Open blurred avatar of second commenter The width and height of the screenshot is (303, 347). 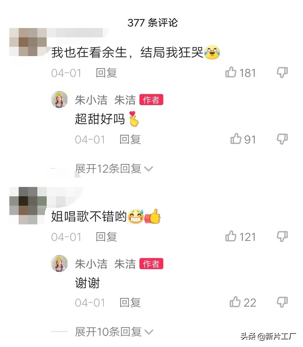[28, 206]
